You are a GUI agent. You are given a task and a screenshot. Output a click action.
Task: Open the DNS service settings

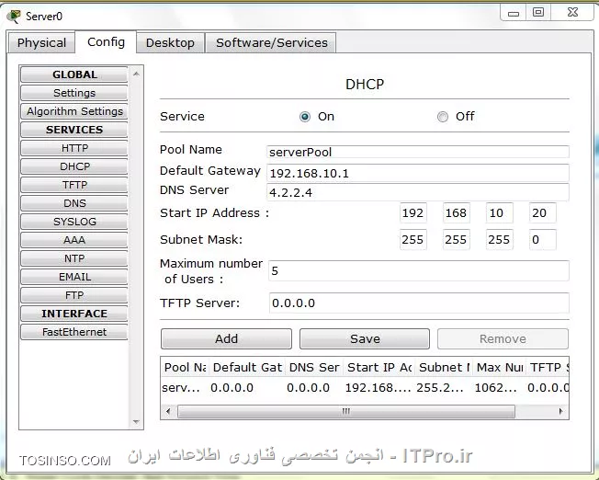(x=74, y=203)
